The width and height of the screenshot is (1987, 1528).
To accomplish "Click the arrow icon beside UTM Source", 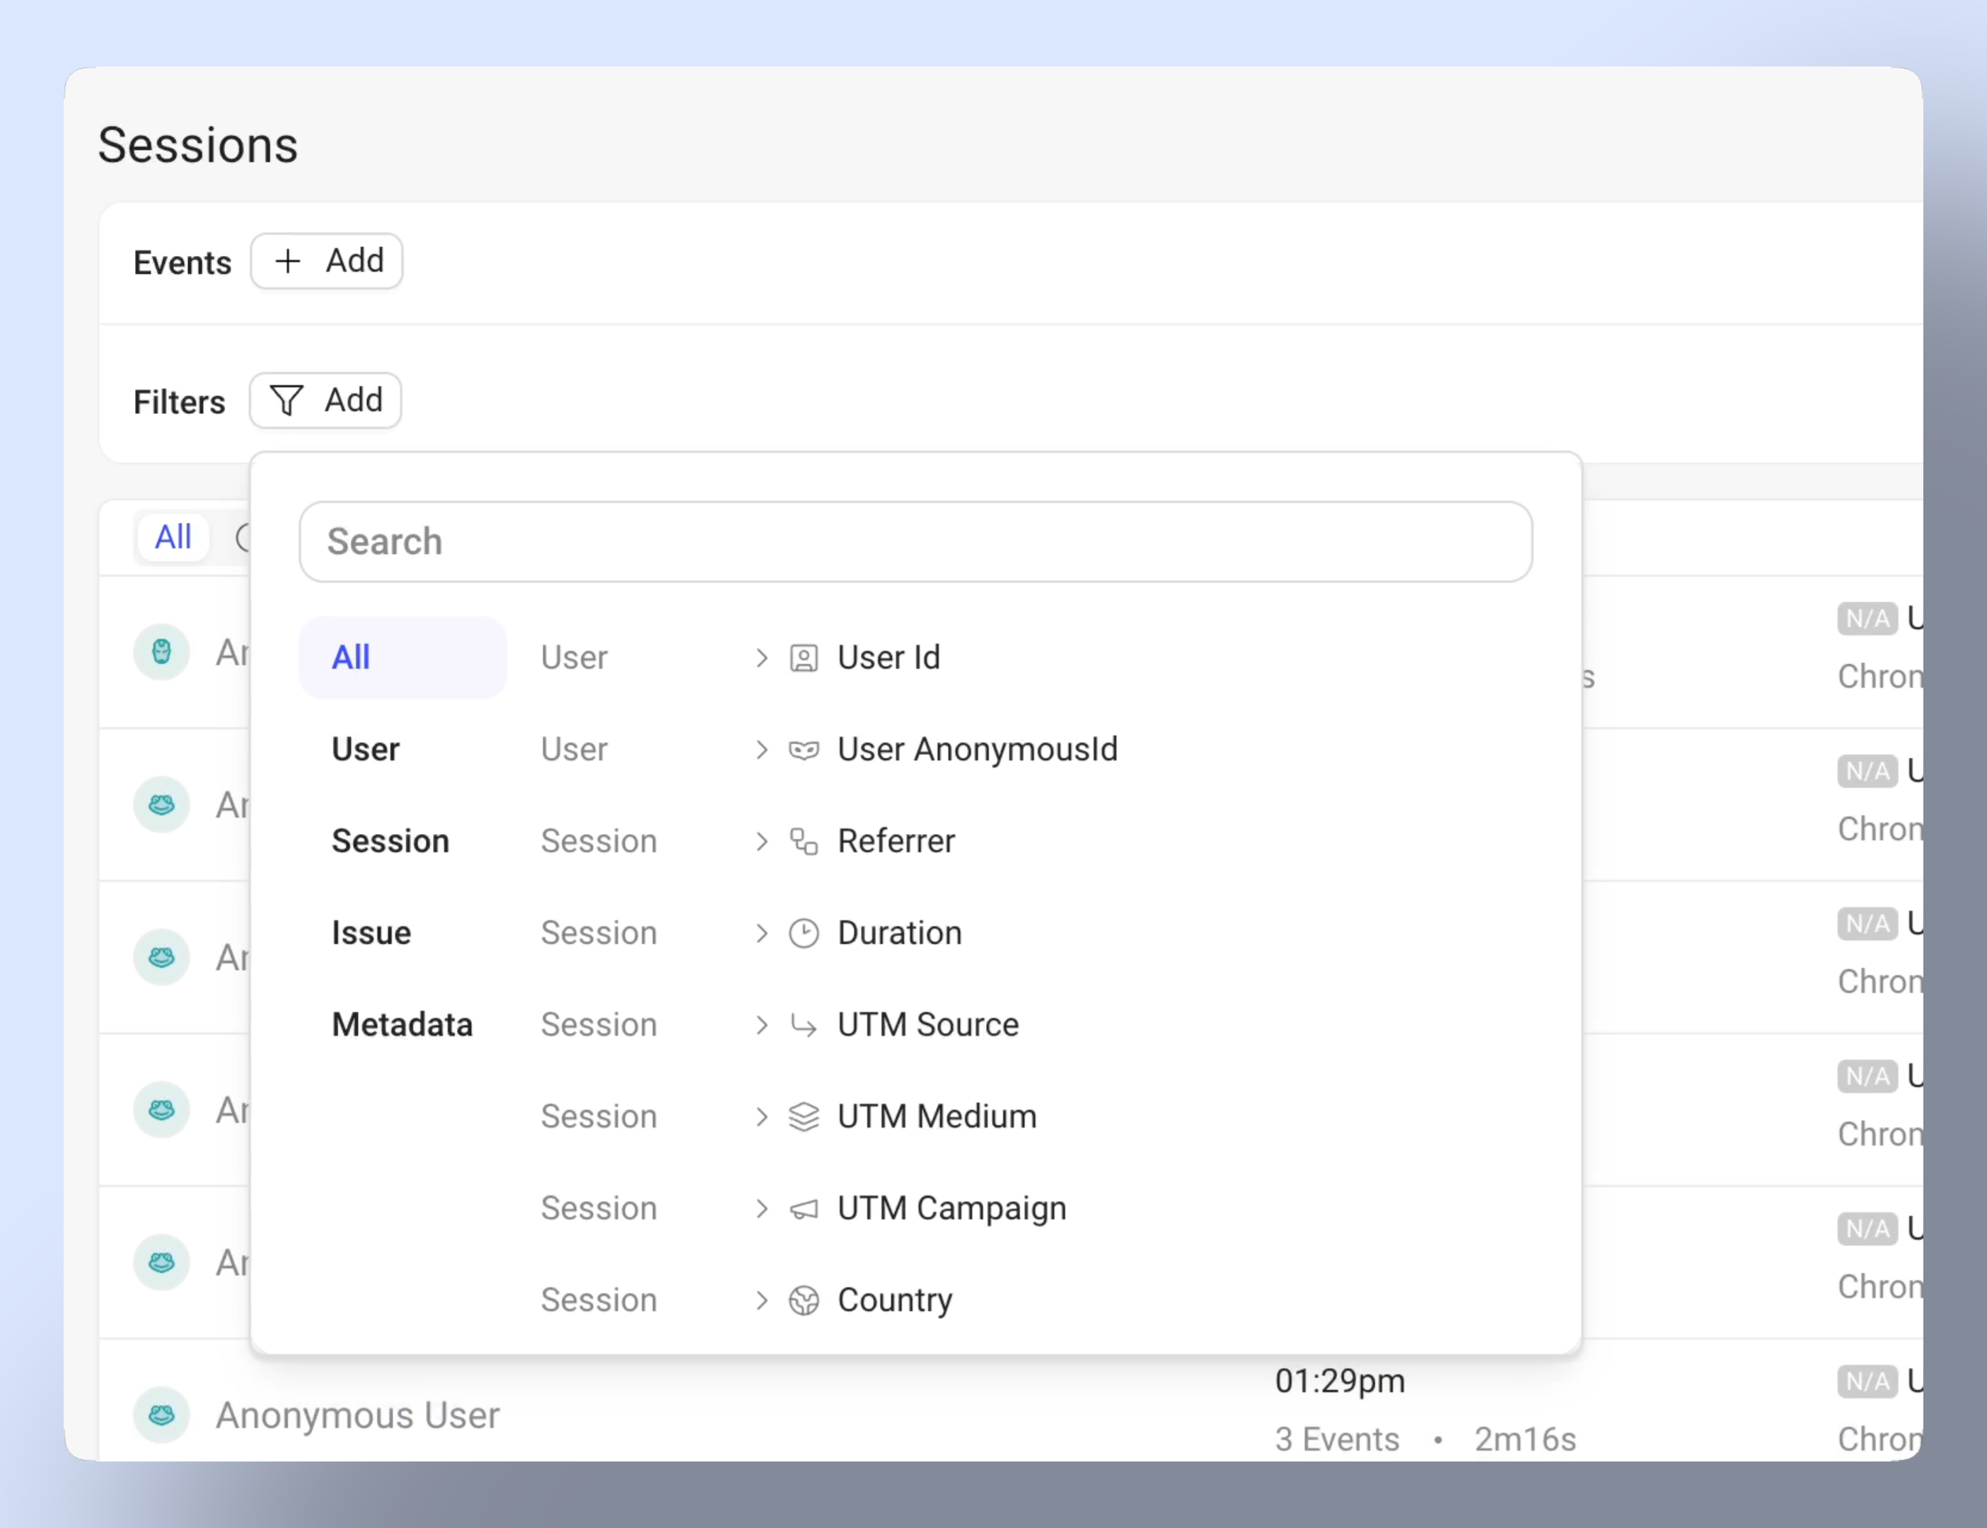I will click(804, 1025).
